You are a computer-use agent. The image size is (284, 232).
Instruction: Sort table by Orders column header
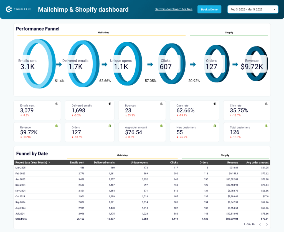[204, 163]
